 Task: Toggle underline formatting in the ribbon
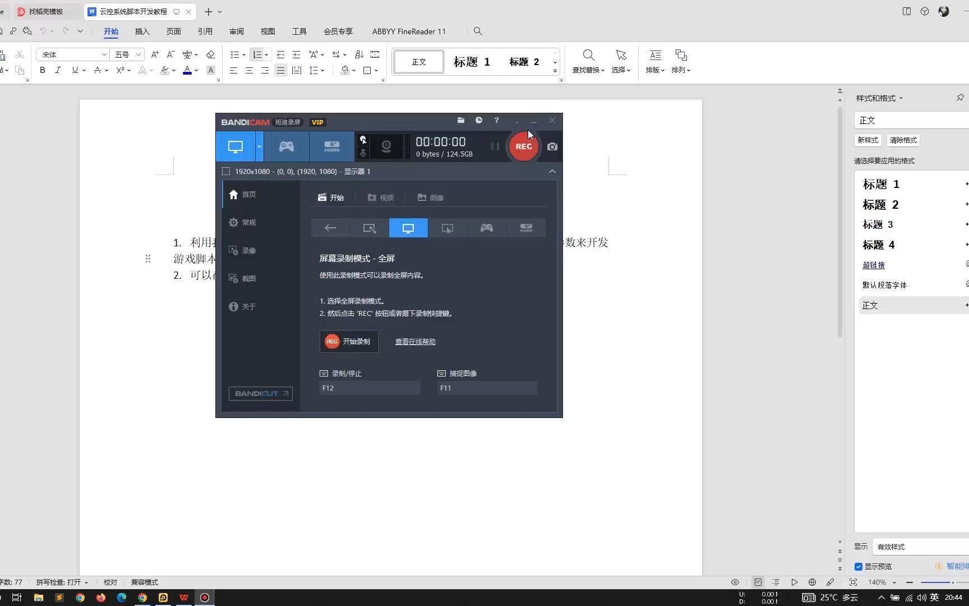[x=75, y=70]
